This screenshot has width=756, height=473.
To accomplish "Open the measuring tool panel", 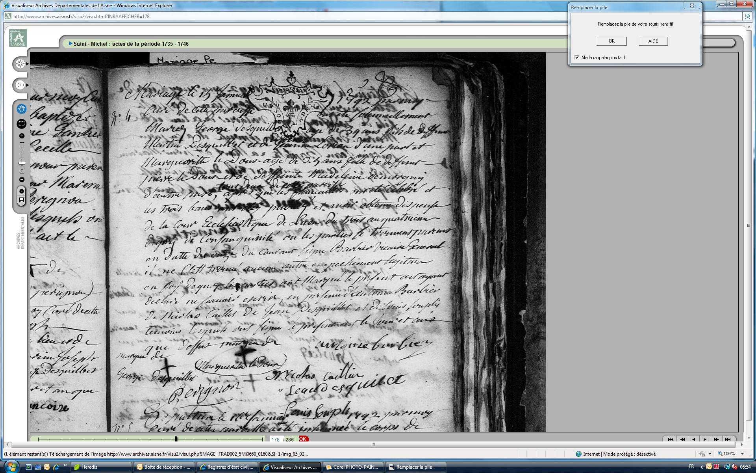I will pyautogui.click(x=20, y=85).
